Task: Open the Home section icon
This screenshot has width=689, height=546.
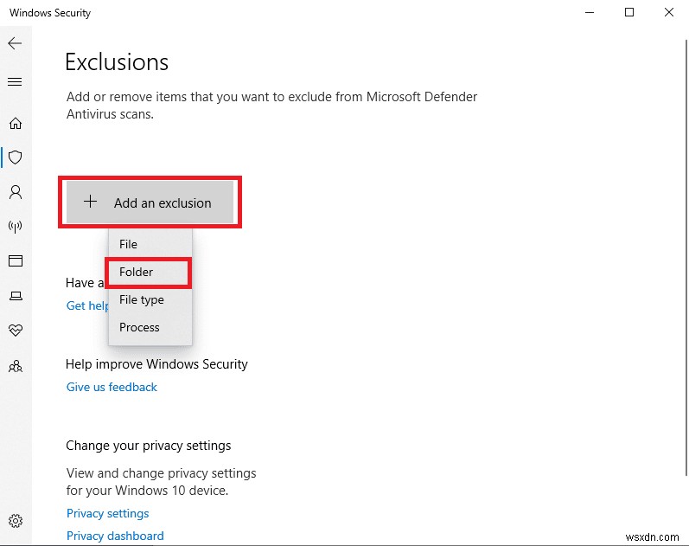Action: pyautogui.click(x=15, y=123)
